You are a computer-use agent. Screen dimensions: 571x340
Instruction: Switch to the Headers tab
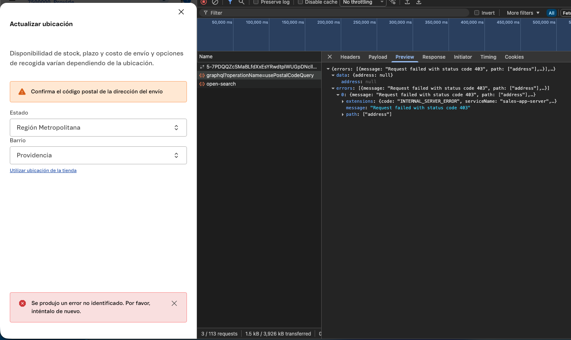tap(350, 57)
